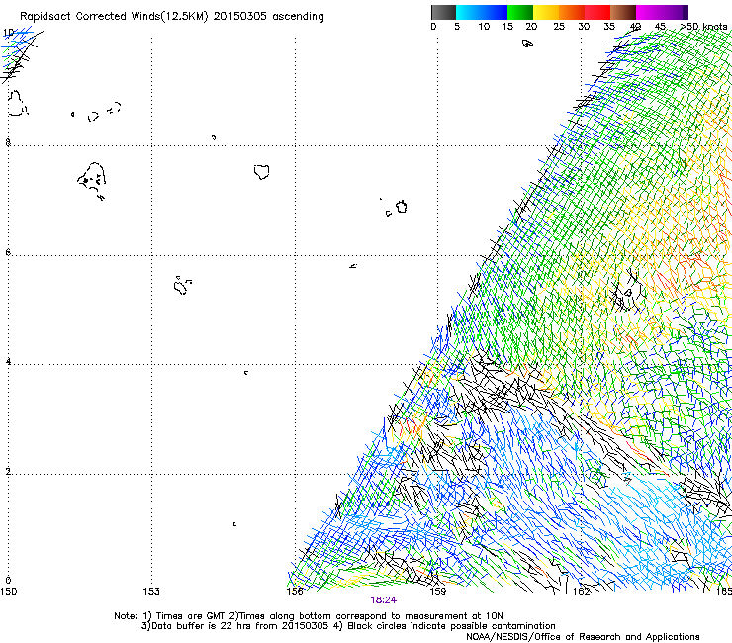Click the map title 'Rapidscat Corrected Winds(12.5KM) 20150305 ascending'
Image resolution: width=732 pixels, height=643 pixels.
172,17
